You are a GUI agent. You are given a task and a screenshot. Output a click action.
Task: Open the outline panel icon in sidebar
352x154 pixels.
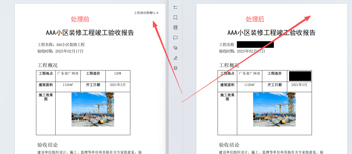click(175, 7)
